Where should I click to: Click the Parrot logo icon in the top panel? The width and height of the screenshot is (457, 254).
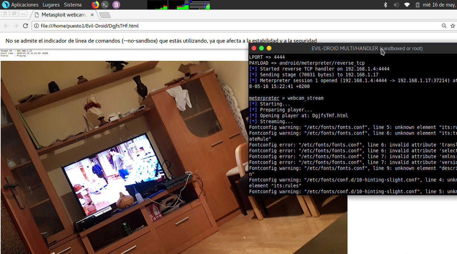(6, 5)
